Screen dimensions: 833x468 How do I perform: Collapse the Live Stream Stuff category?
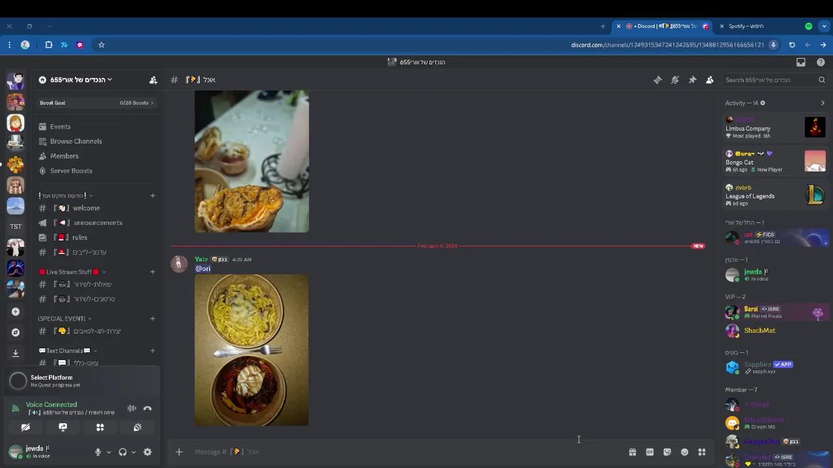tap(72, 272)
